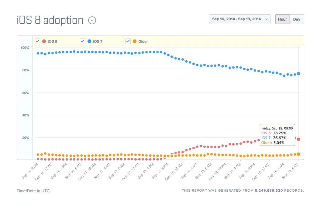Click the chevron arrow in the date range picker
The image size is (320, 205).
266,19
